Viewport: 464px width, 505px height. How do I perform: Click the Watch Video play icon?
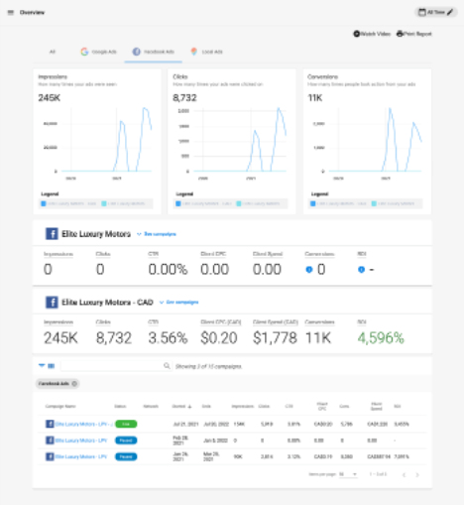pos(356,34)
